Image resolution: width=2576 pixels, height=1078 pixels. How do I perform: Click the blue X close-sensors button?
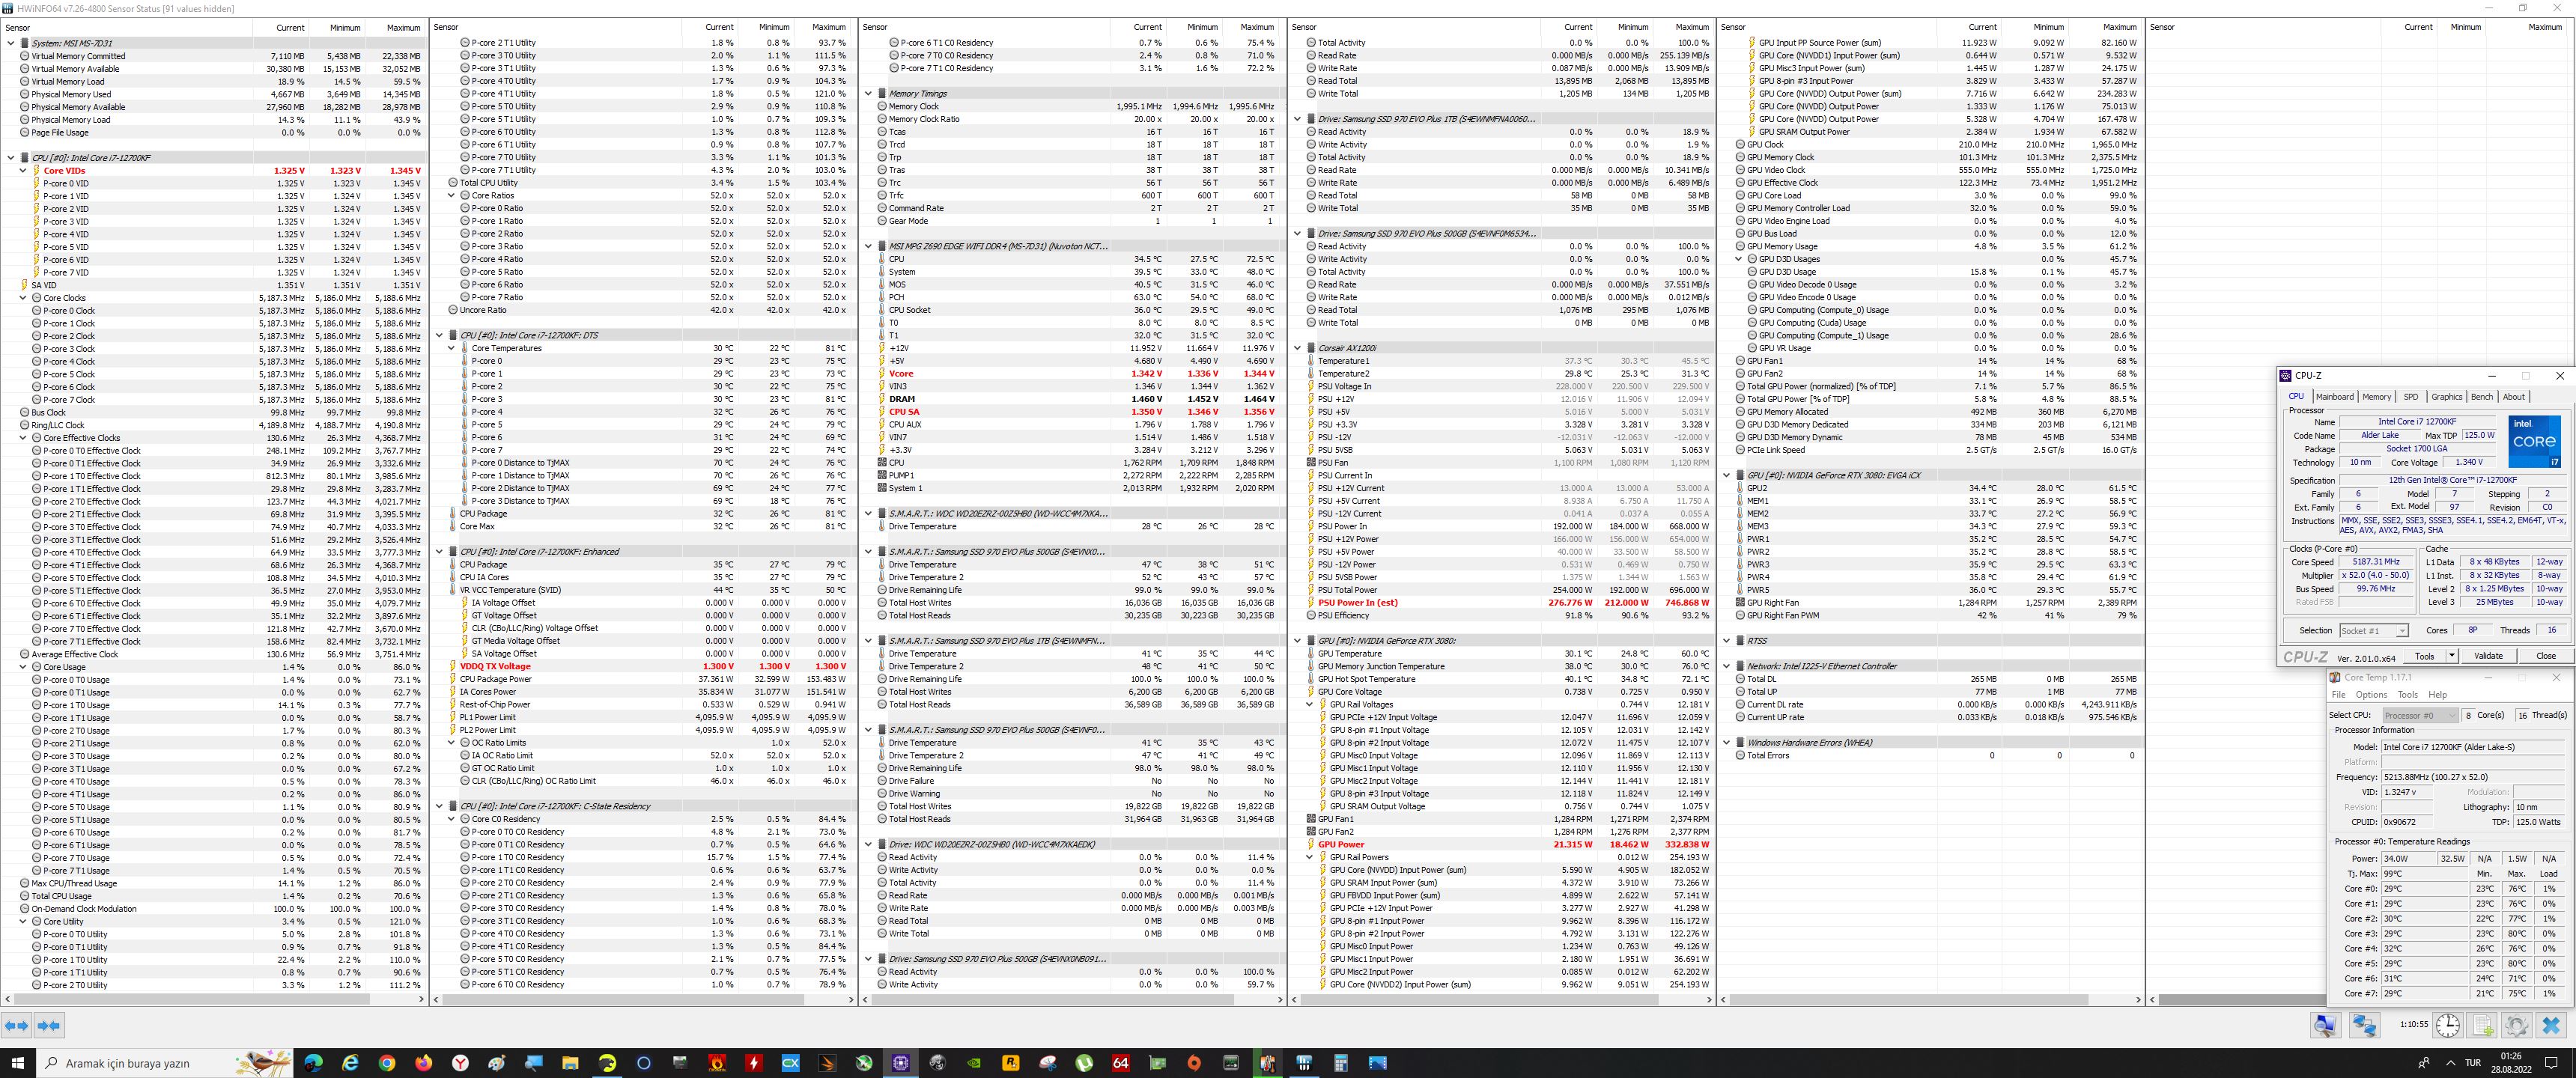2551,1025
